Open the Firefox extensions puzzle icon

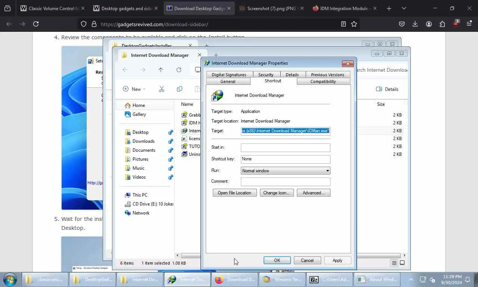[442, 24]
